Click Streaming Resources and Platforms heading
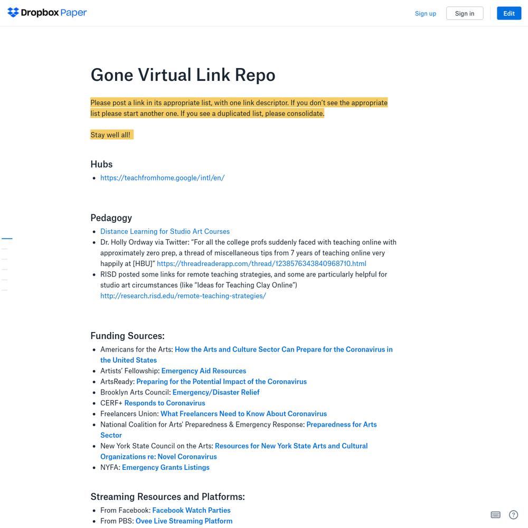The height and width of the screenshot is (528, 528). coord(168,497)
